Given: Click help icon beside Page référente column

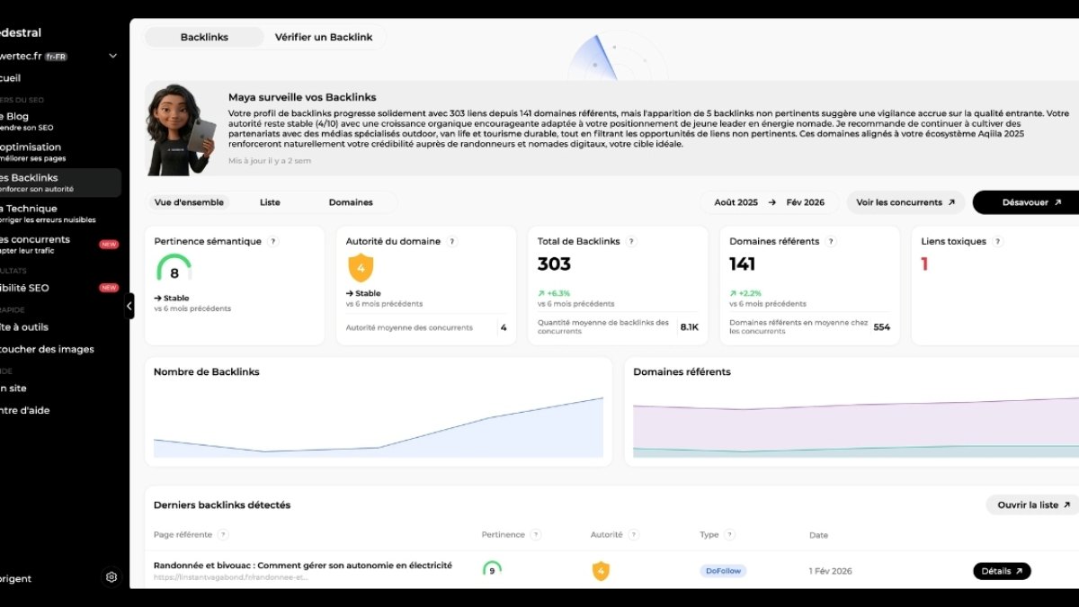Looking at the screenshot, I should 223,534.
